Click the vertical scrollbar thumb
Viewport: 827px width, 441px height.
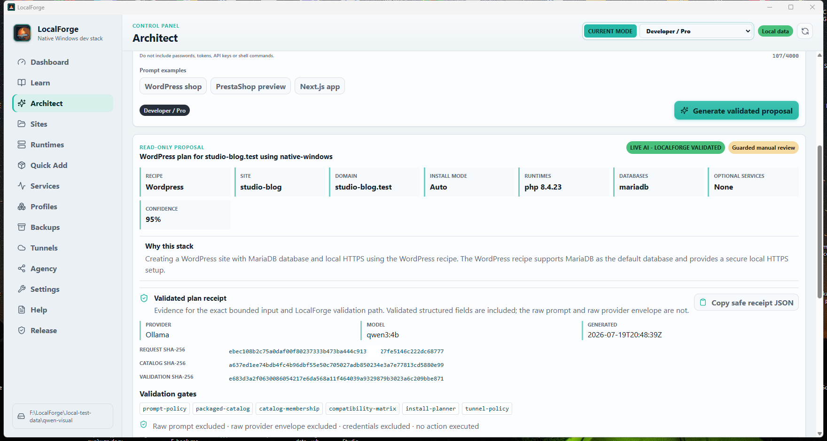819,222
